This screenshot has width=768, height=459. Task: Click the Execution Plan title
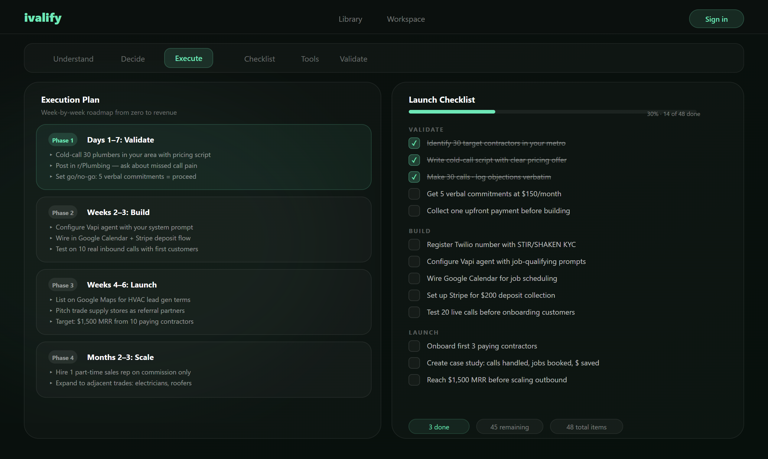pyautogui.click(x=70, y=100)
